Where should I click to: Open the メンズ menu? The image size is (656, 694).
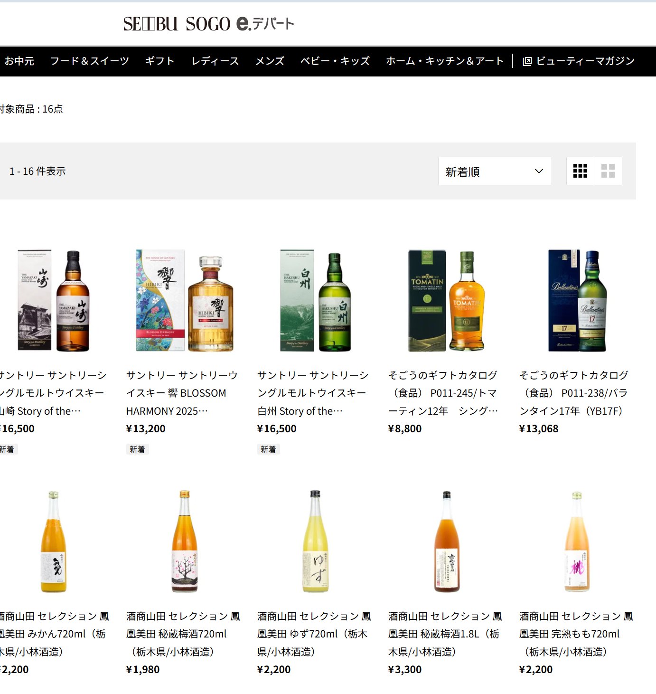[270, 61]
